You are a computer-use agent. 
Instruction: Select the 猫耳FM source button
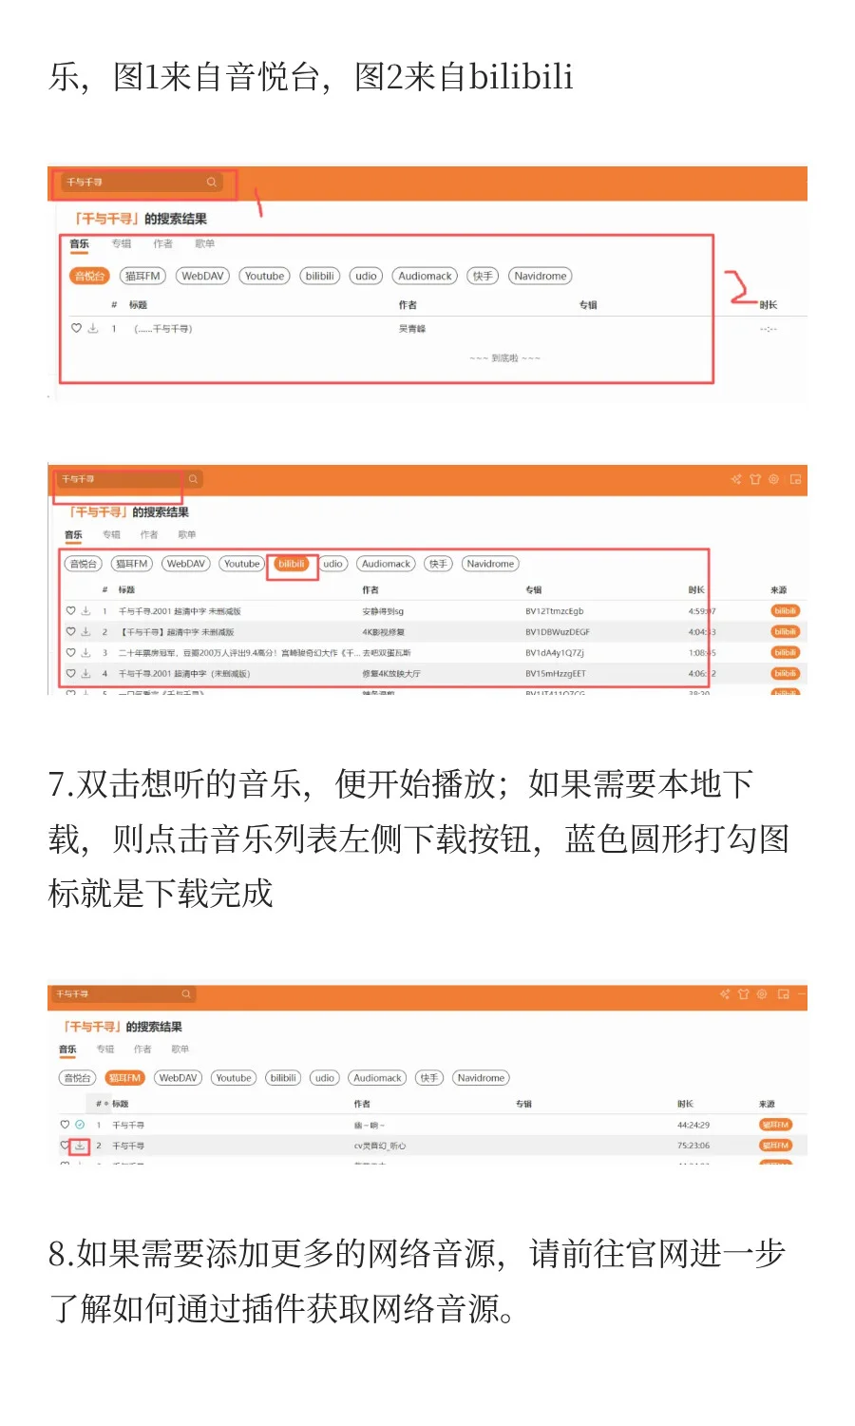[124, 1077]
